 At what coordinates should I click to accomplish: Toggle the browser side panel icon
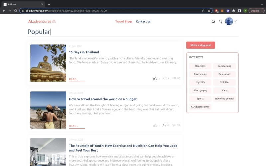pos(239,11)
